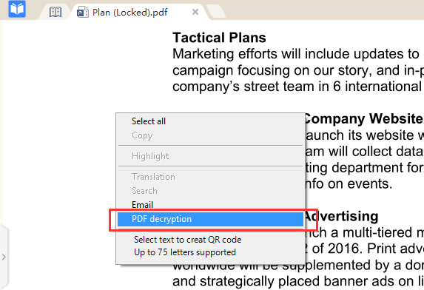Click Select text to creat QR code
This screenshot has width=424, height=290.
188,240
